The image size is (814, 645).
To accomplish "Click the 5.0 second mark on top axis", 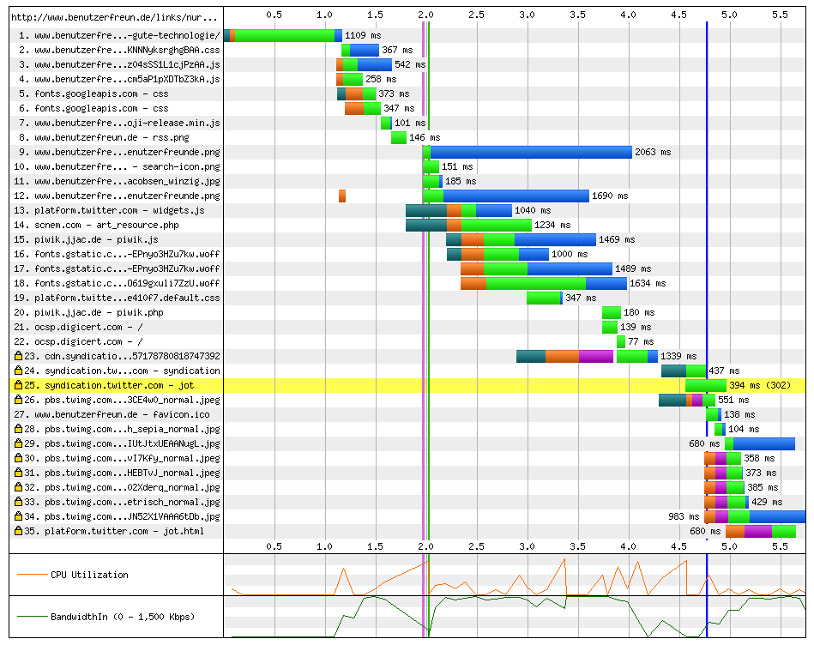I will [729, 15].
